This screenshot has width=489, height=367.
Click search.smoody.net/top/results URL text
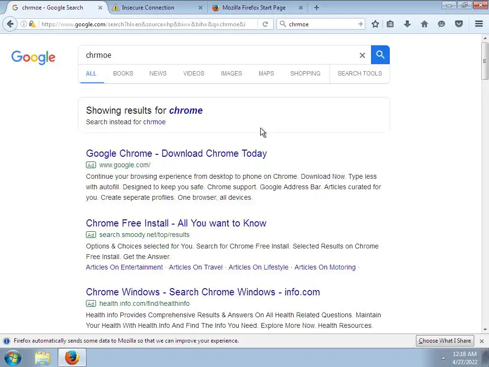[144, 235]
